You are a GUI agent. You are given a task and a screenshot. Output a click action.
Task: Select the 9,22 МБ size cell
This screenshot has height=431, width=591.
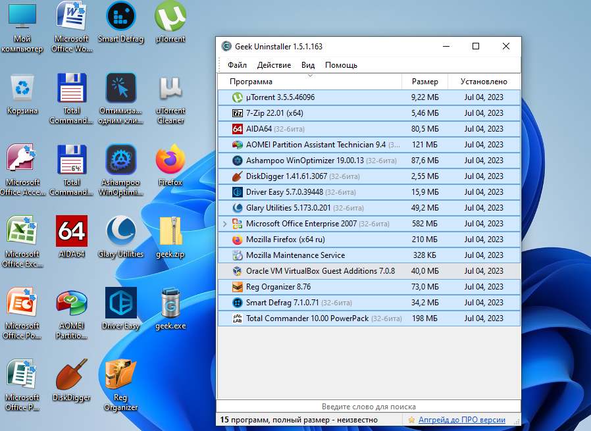(x=424, y=97)
